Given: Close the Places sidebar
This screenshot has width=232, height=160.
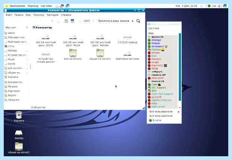Looking at the screenshot, I should click(x=27, y=27).
